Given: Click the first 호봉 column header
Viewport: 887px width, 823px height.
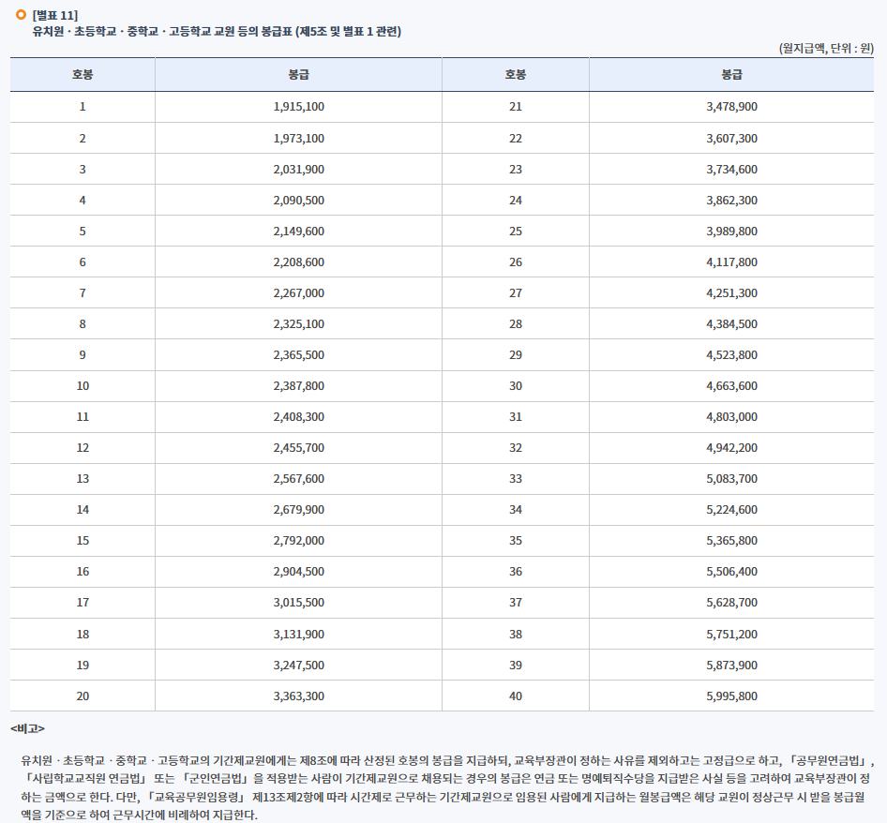Looking at the screenshot, I should point(83,75).
